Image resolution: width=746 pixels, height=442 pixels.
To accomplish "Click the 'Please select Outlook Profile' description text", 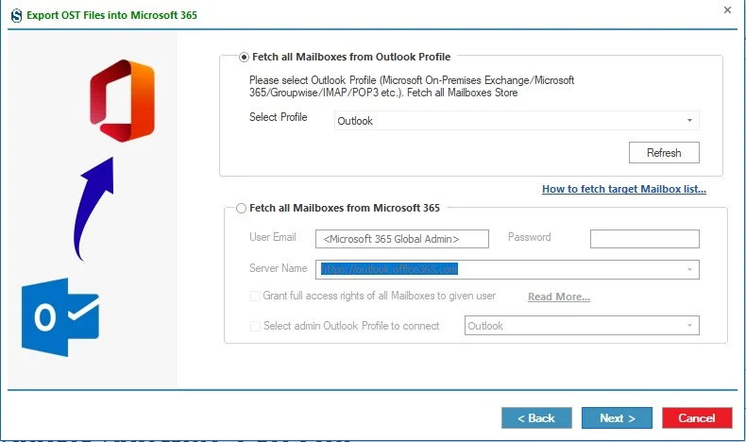I will (412, 87).
